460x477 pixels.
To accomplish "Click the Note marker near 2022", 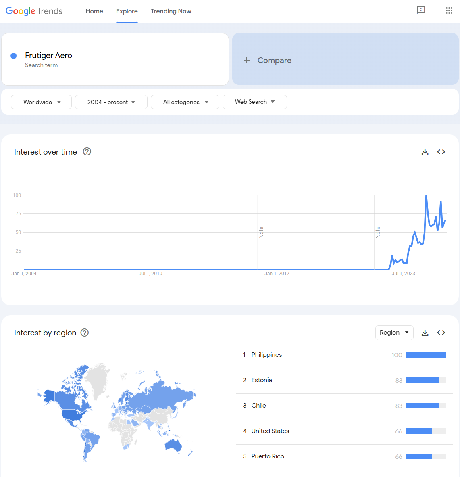I will 378,232.
